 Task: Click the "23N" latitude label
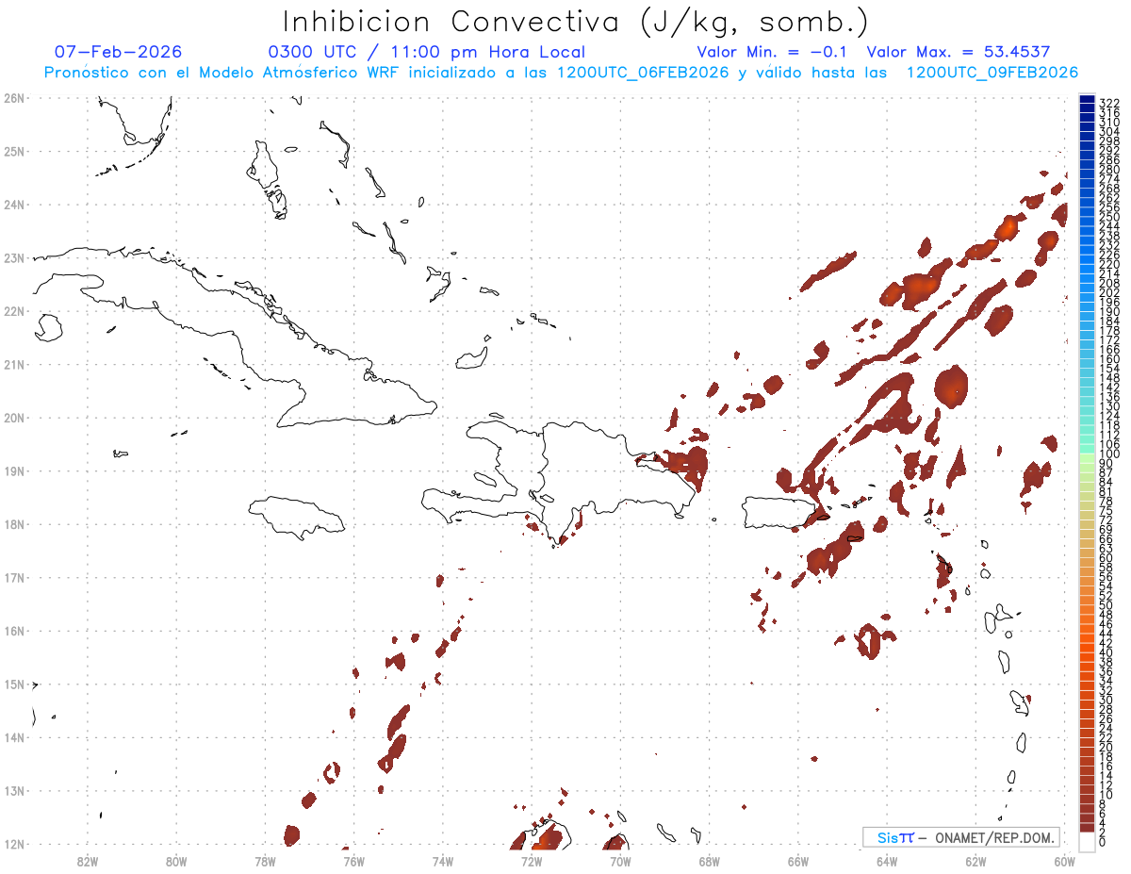pos(13,257)
